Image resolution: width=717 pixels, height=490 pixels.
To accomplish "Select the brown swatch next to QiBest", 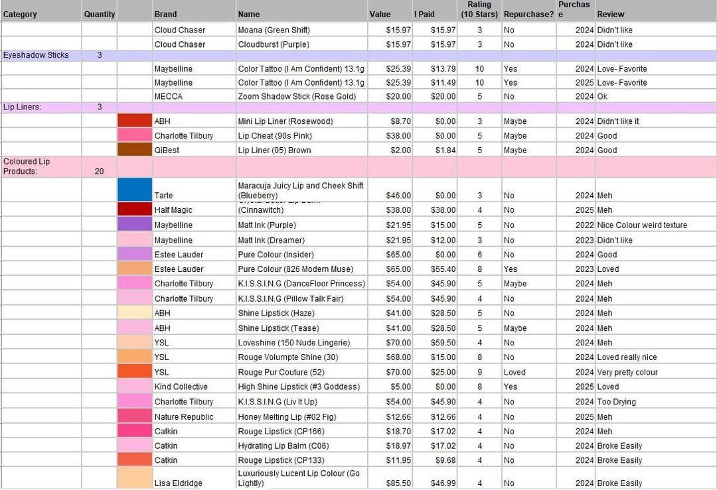I will pos(135,150).
